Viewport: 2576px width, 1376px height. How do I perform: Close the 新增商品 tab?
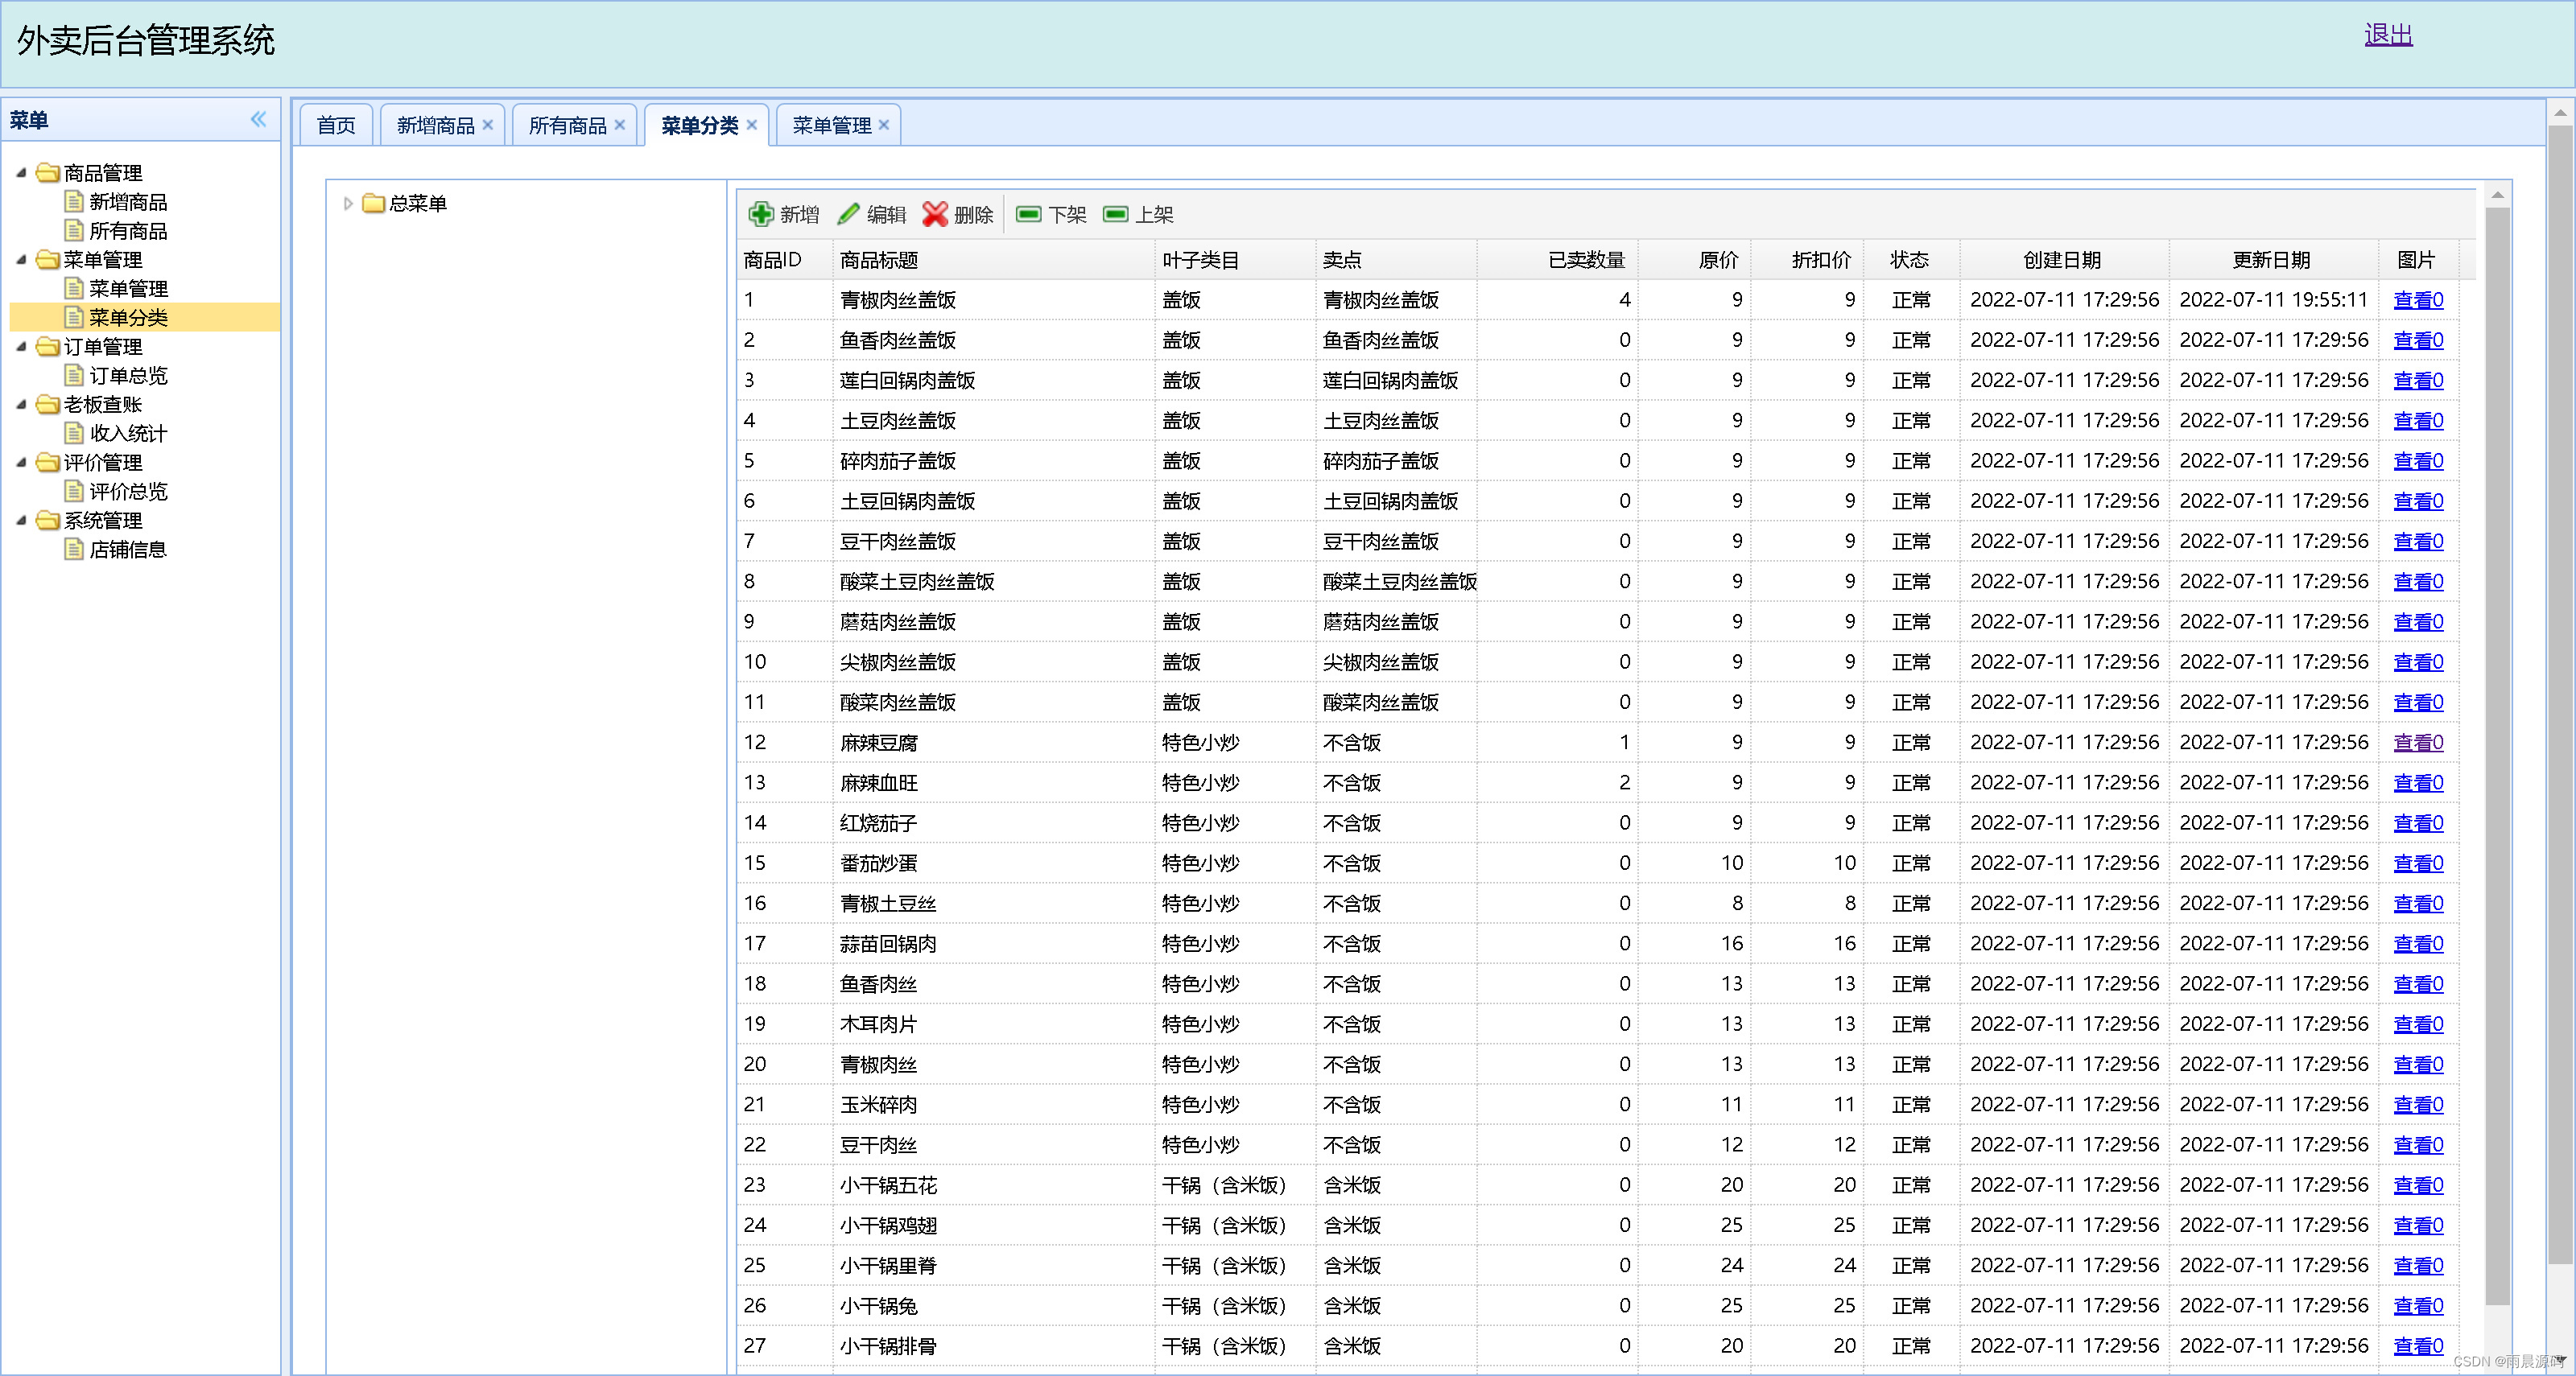[x=488, y=125]
